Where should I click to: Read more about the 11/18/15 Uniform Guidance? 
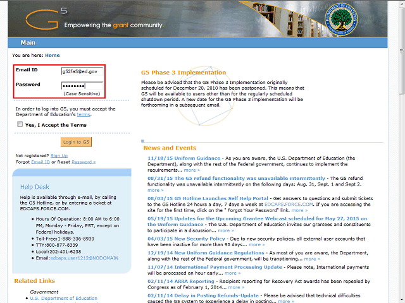192,170
